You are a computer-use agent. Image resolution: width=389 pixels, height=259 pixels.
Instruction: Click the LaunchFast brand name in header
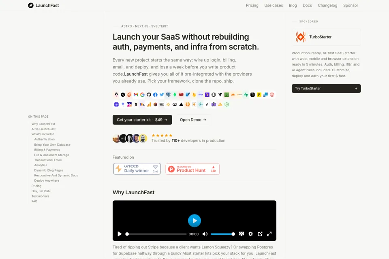[47, 5]
